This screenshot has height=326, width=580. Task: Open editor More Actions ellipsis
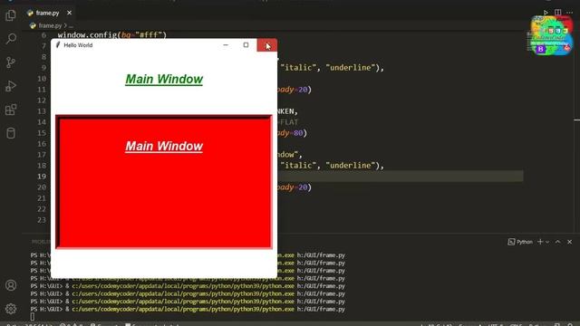pyautogui.click(x=570, y=13)
